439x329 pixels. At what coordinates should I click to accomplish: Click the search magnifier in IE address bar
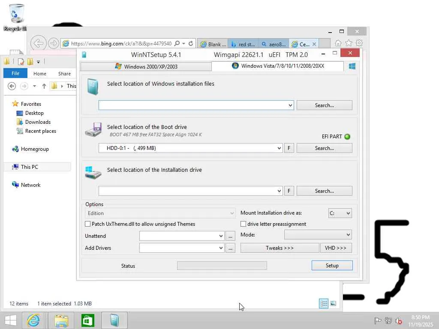[x=177, y=43]
